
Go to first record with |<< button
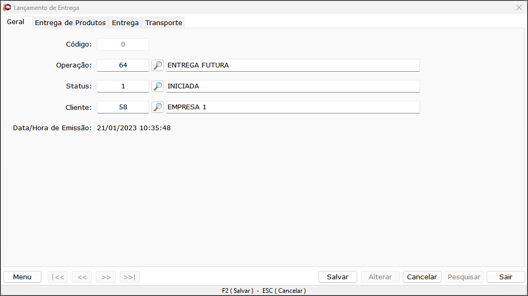click(58, 277)
